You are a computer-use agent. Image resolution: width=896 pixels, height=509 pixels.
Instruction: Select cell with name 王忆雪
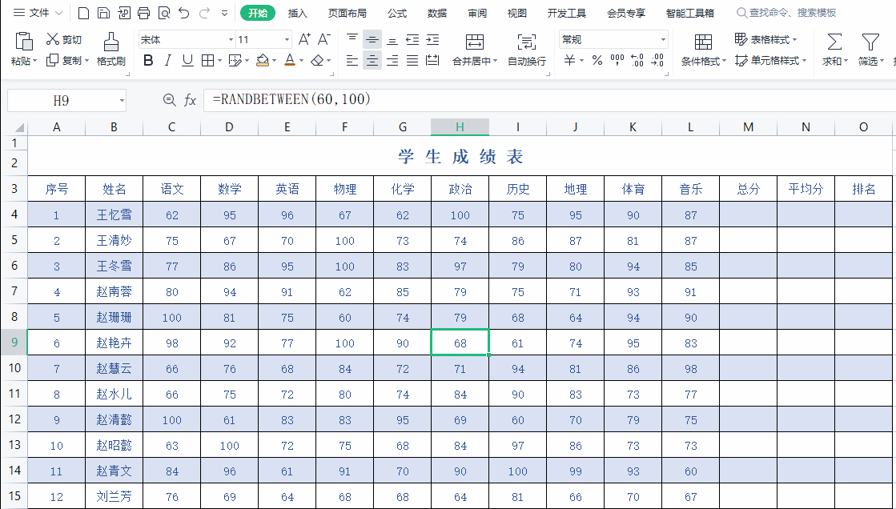click(114, 214)
